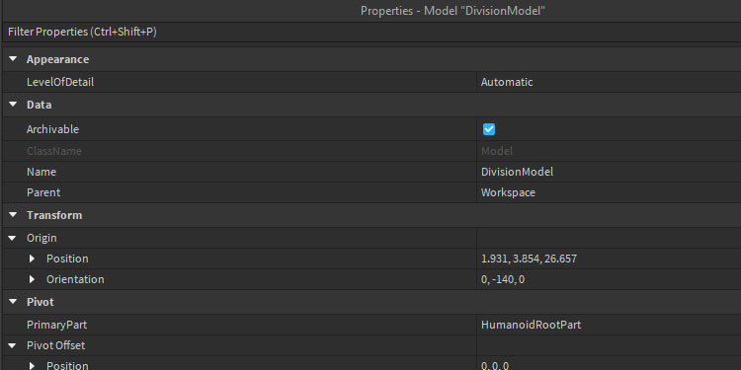Select the LevelOfDetail property label
The height and width of the screenshot is (370, 741).
click(x=60, y=82)
